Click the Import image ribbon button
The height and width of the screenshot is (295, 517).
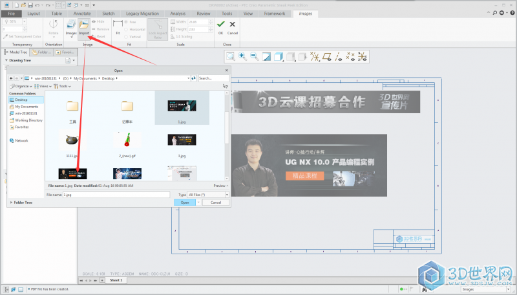tap(84, 28)
